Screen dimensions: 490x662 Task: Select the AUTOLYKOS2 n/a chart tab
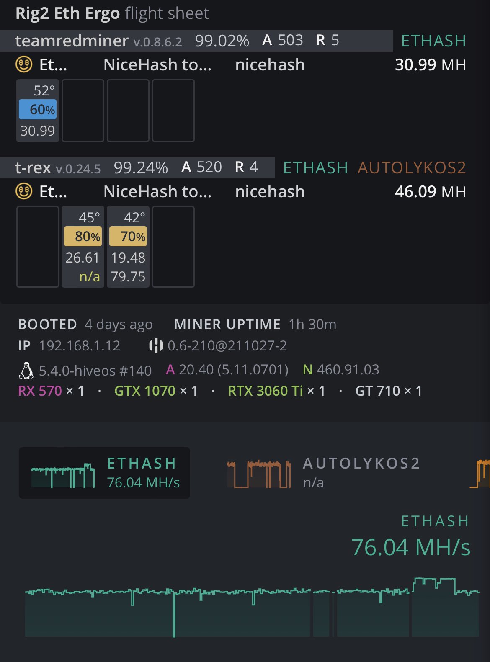click(324, 473)
